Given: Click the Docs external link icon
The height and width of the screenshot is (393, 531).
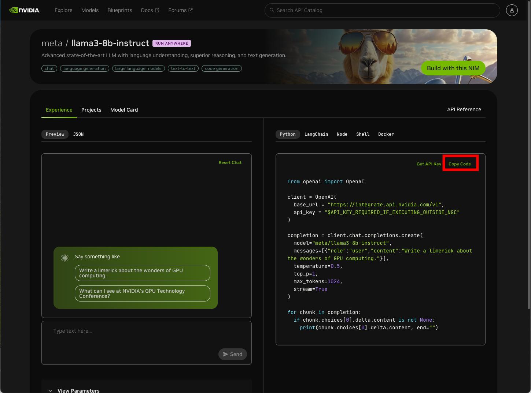Looking at the screenshot, I should tap(157, 10).
